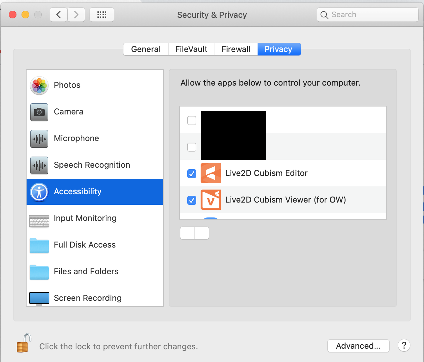Screen dimensions: 424x362
Task: Select Accessibility label in sidebar
Action: pos(78,192)
